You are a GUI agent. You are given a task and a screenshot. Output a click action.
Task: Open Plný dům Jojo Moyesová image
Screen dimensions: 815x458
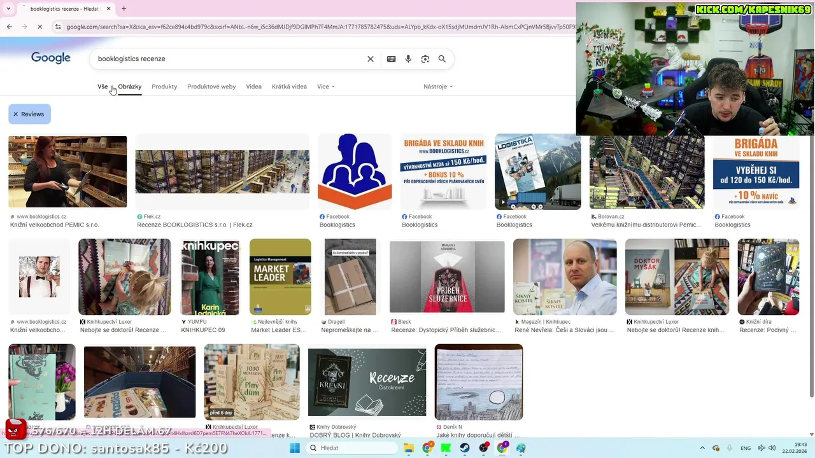[x=252, y=382]
